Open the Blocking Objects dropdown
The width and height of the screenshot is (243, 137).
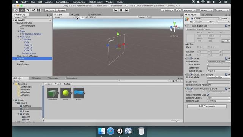218,98
